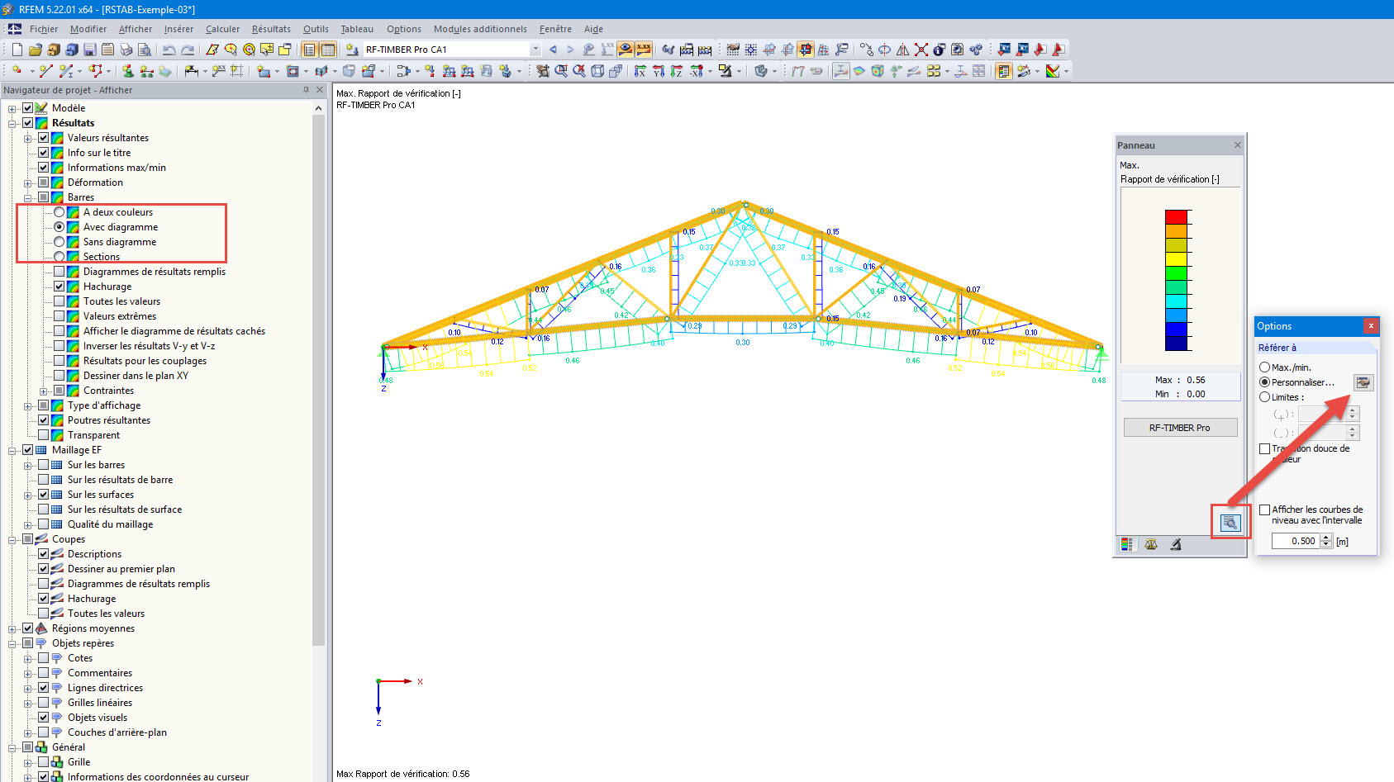Toggle the show values x.xx icon
This screenshot has width=1394, height=782.
(x=644, y=50)
